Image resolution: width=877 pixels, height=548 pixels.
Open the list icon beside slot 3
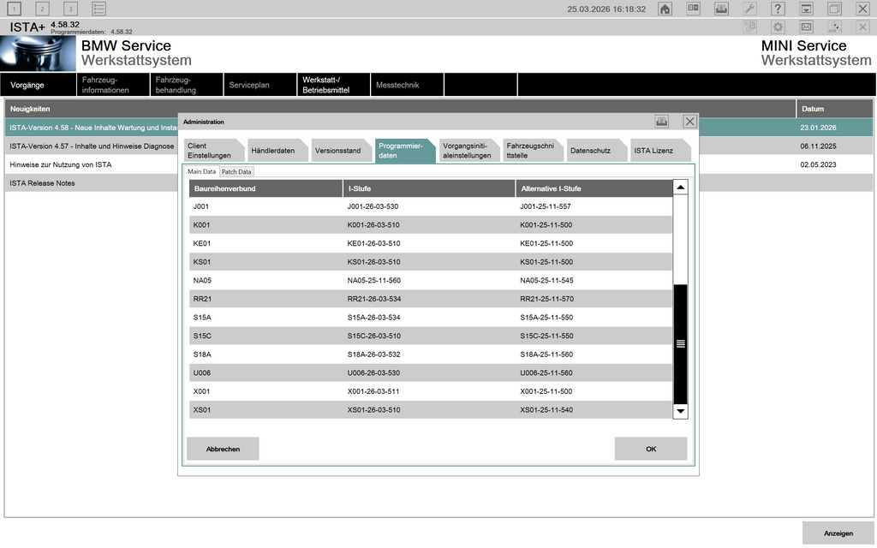(98, 9)
